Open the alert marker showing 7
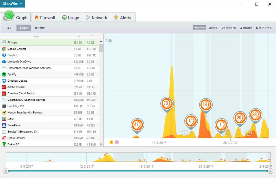 point(221,125)
